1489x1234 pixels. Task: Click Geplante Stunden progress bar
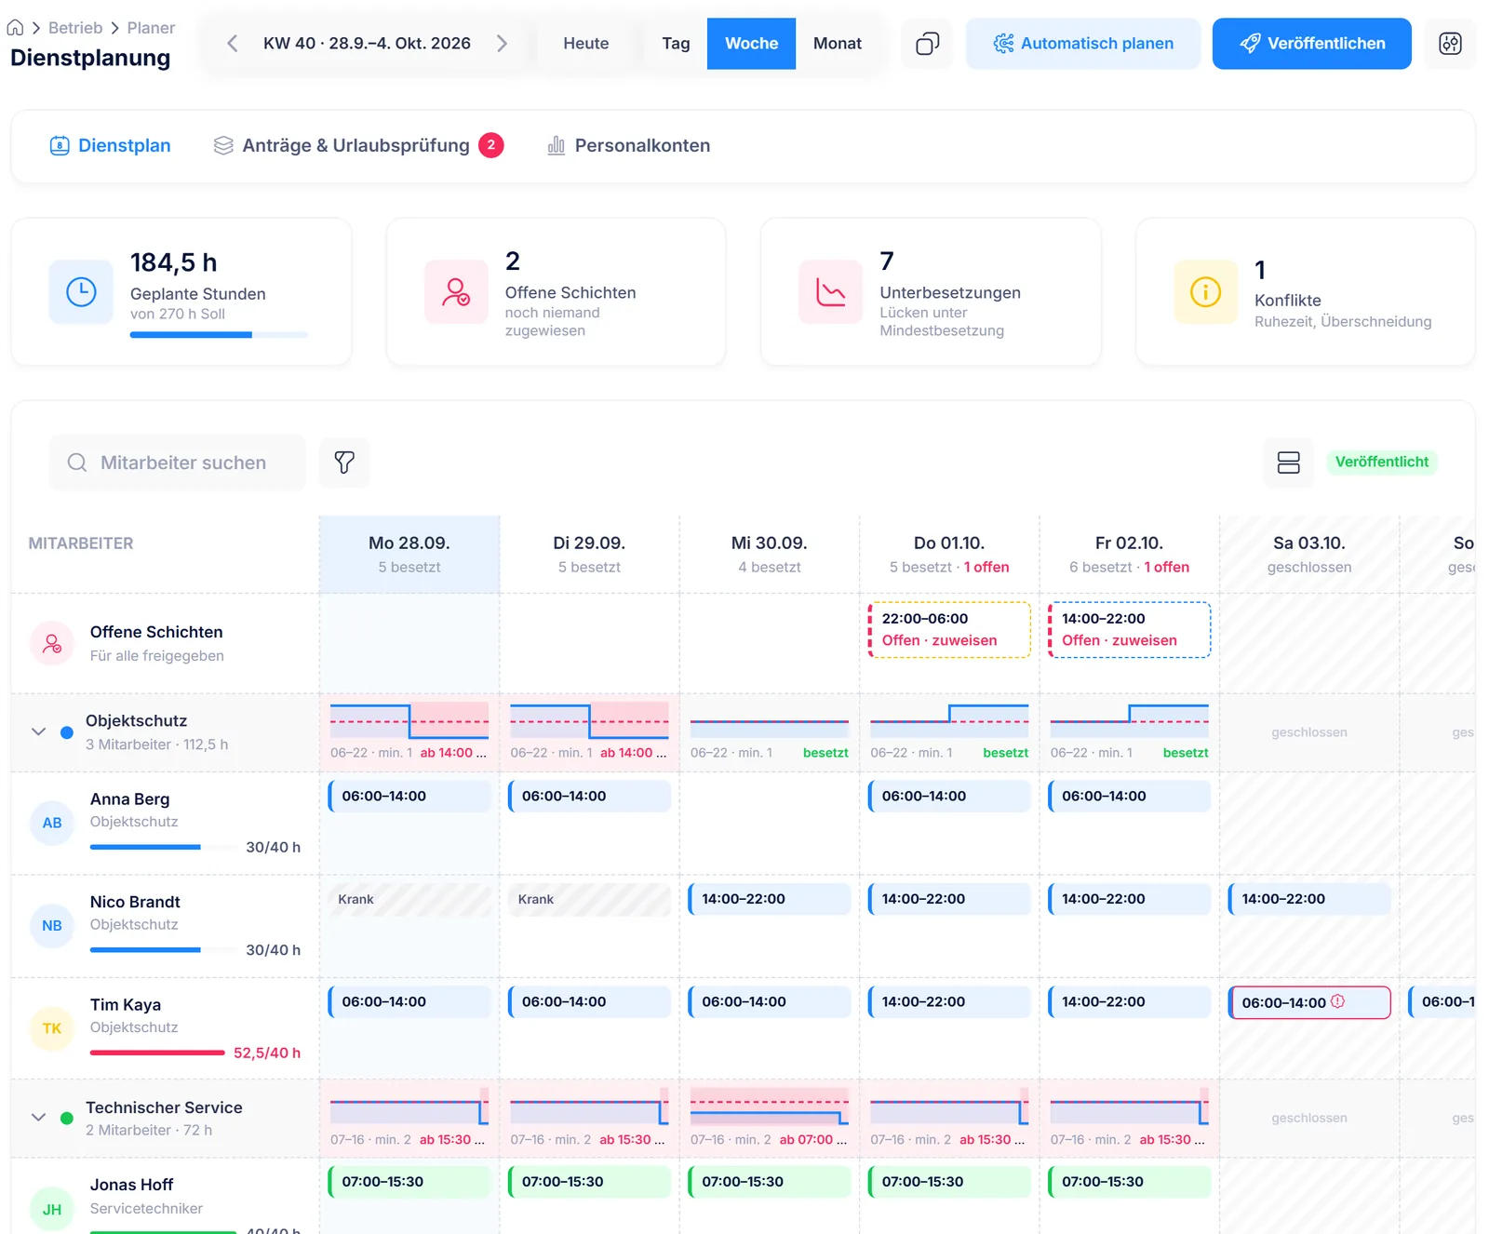(x=219, y=335)
